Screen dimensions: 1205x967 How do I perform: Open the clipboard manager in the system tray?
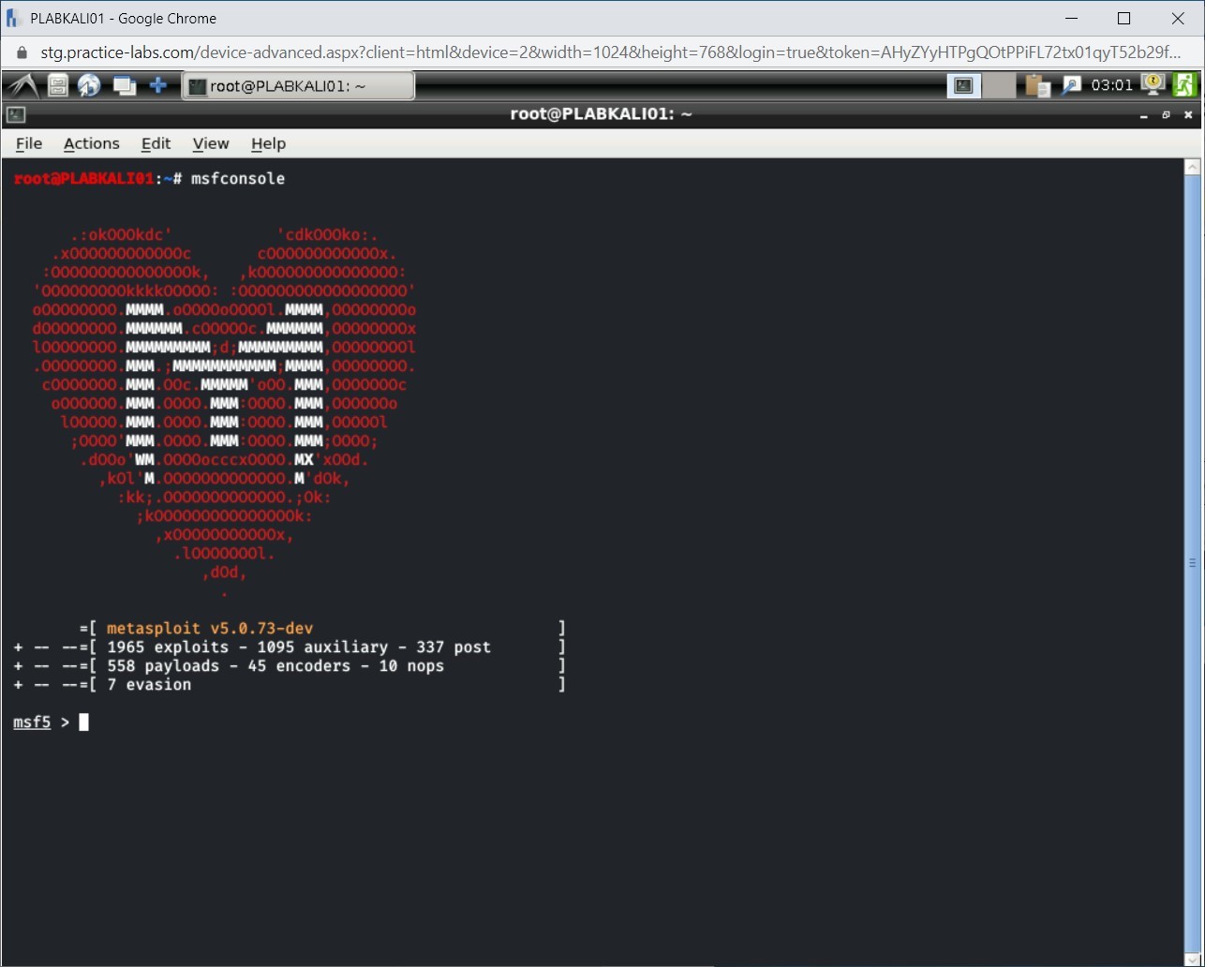1035,84
